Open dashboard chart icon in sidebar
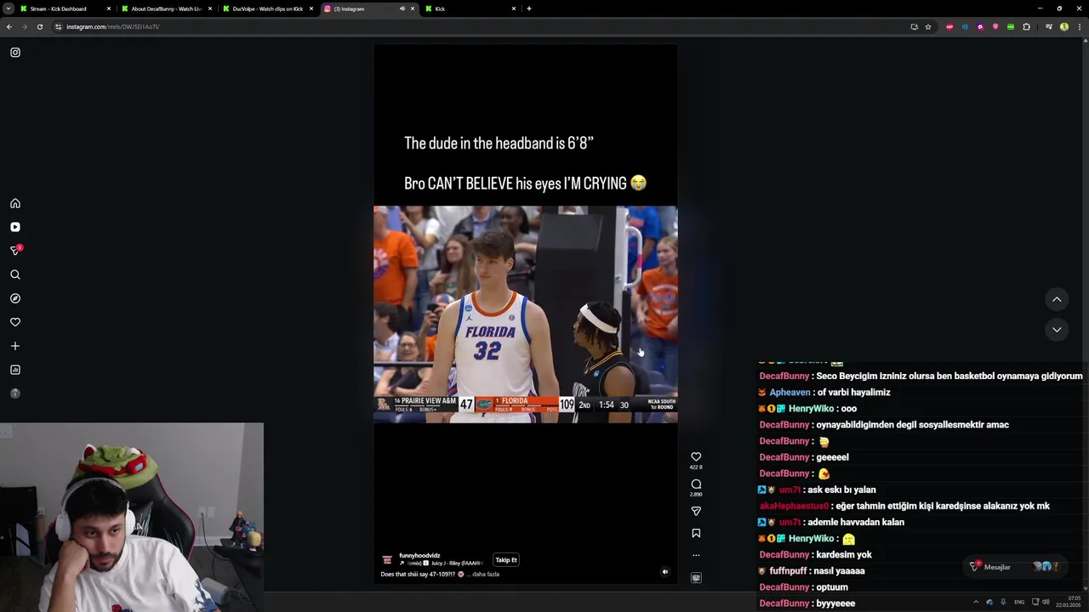The width and height of the screenshot is (1089, 612). 15,370
